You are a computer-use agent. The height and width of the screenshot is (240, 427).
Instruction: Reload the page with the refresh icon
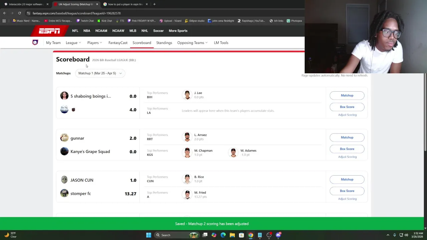point(19,13)
